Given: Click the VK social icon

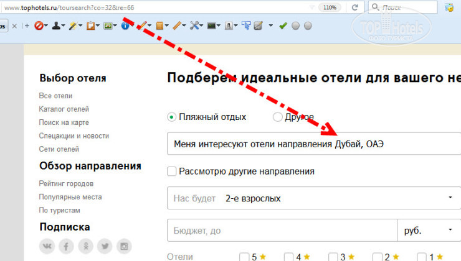Looking at the screenshot, I should pyautogui.click(x=47, y=247).
